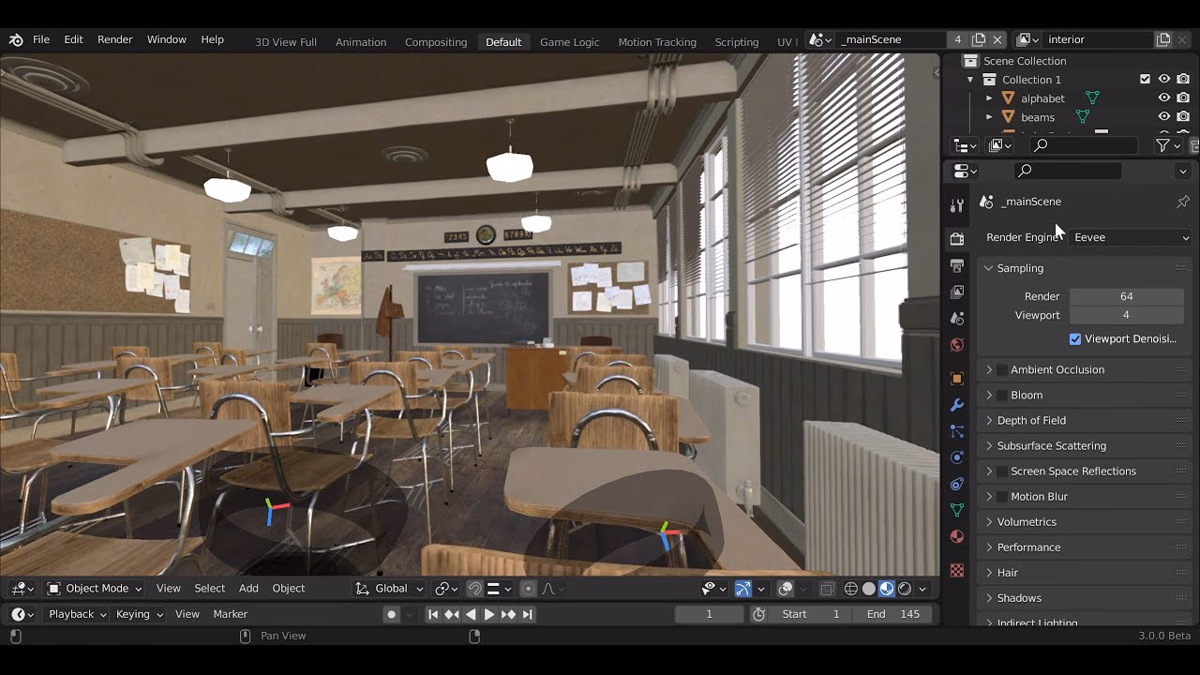Switch to the Compositing workspace tab
Image resolution: width=1200 pixels, height=675 pixels.
pyautogui.click(x=435, y=42)
